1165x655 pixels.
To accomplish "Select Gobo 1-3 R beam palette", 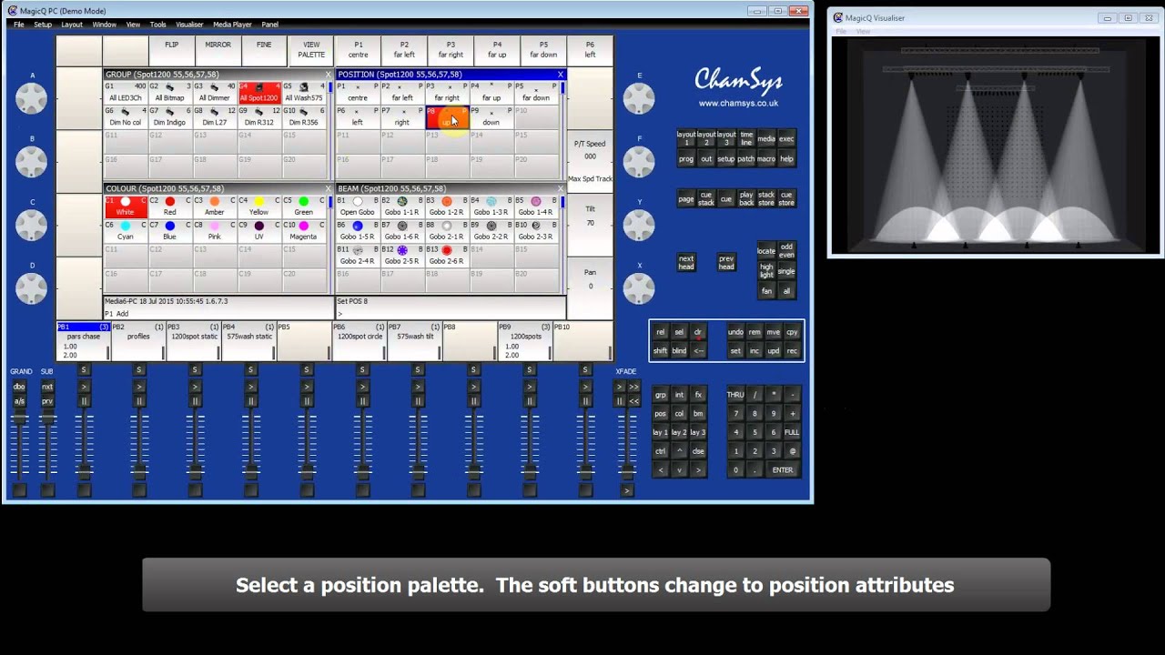I will pyautogui.click(x=491, y=207).
